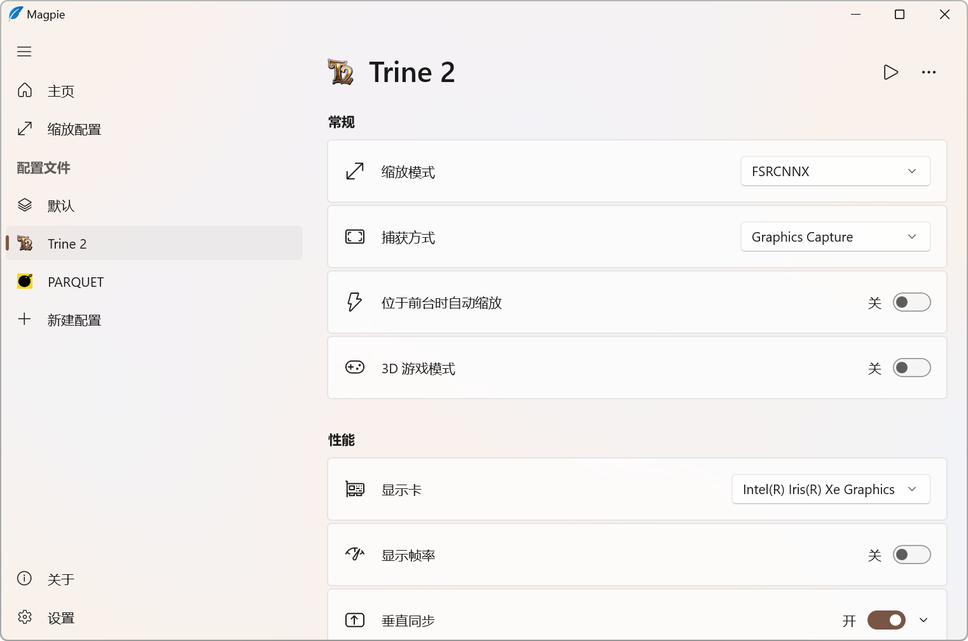Toggle 位于前台时自动缩放 switch
Screen dimensions: 968x641
coord(911,302)
